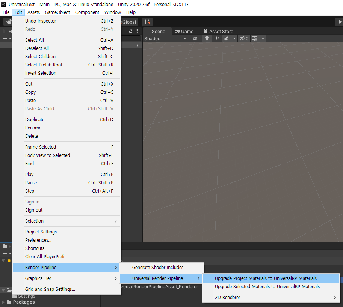Expand the Packages folder arrow
The image size is (343, 307).
click(3, 302)
